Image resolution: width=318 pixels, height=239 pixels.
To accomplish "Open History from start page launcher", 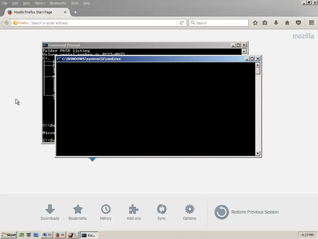I will coord(106,212).
